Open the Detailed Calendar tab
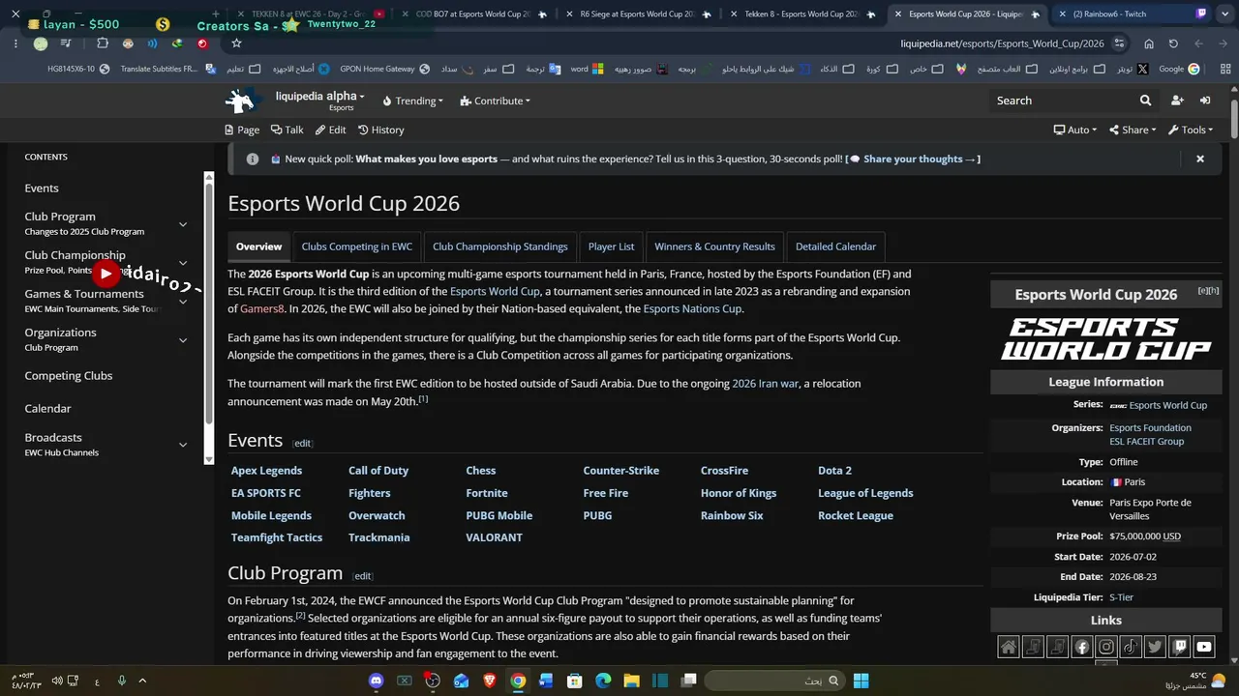The width and height of the screenshot is (1239, 696). click(835, 246)
